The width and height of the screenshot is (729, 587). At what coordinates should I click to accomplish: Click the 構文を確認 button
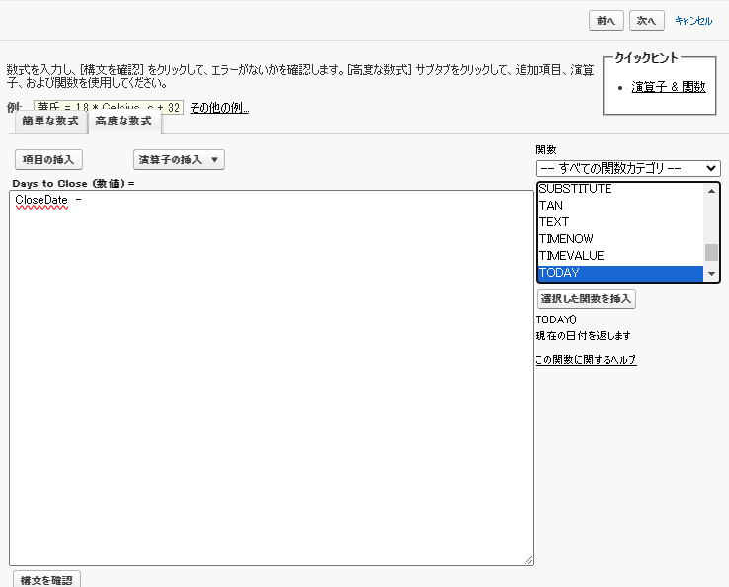pyautogui.click(x=46, y=579)
